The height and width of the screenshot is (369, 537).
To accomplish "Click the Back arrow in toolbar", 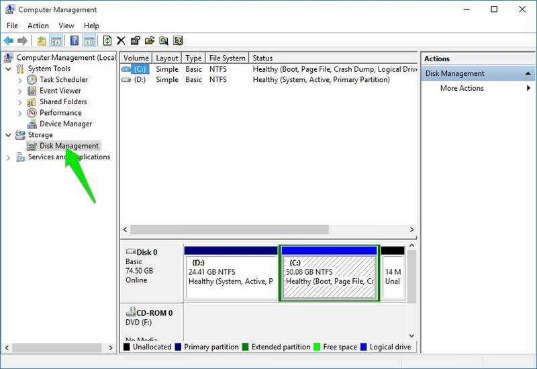I will click(x=9, y=41).
